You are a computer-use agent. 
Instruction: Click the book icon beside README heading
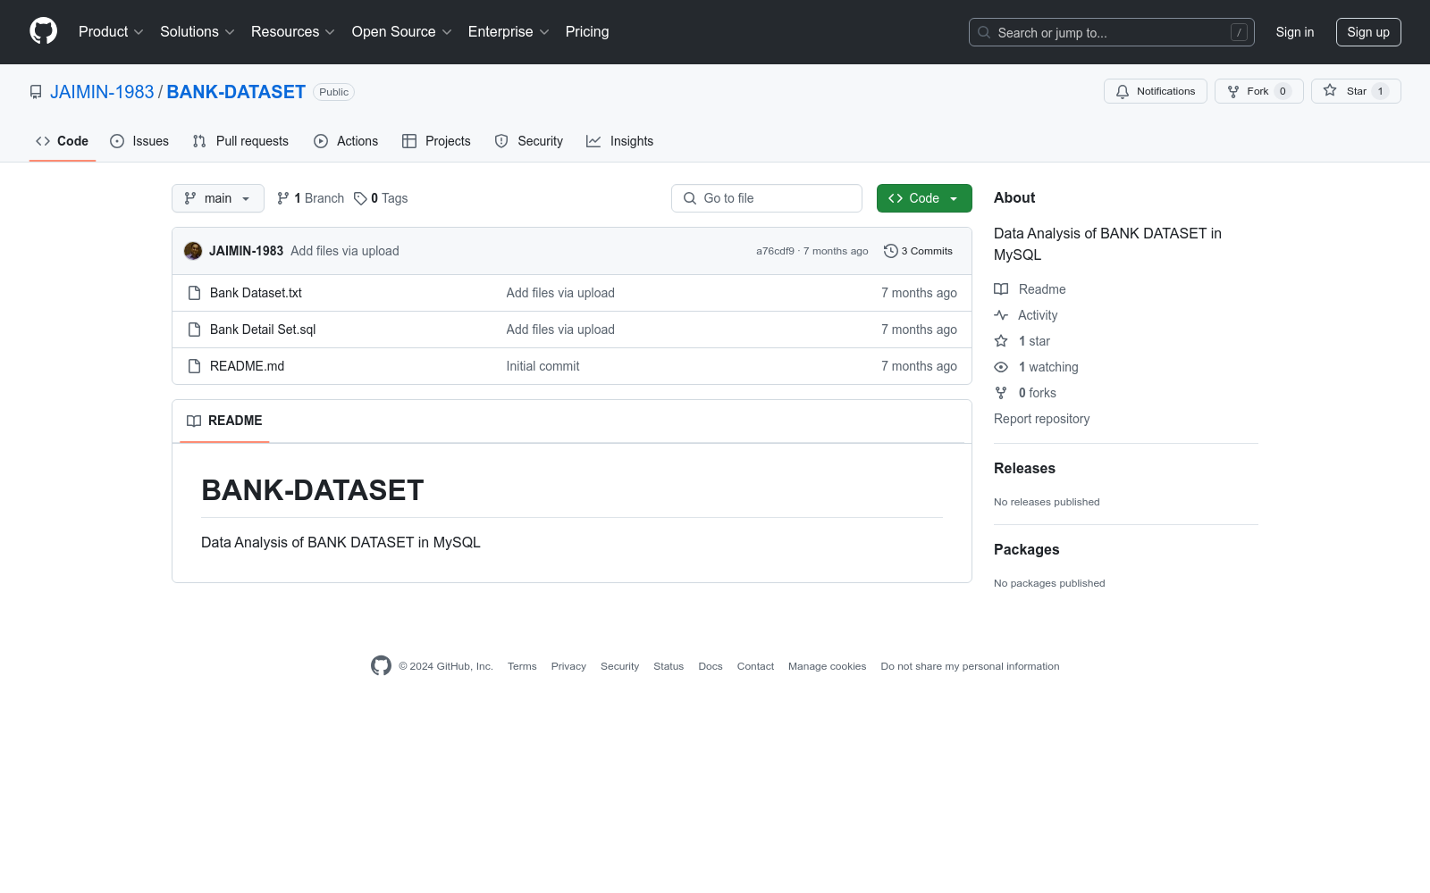coord(194,421)
